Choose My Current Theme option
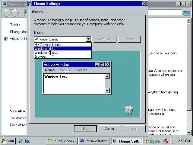This screenshot has height=145, width=193. pos(63,45)
